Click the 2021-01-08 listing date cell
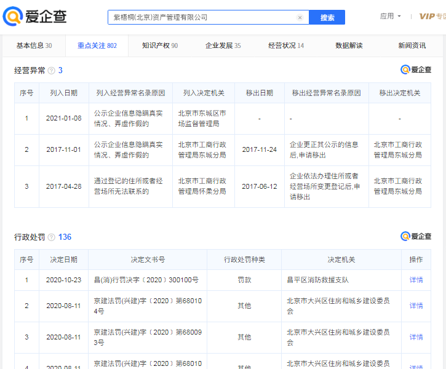This screenshot has height=369, width=446. (64, 119)
